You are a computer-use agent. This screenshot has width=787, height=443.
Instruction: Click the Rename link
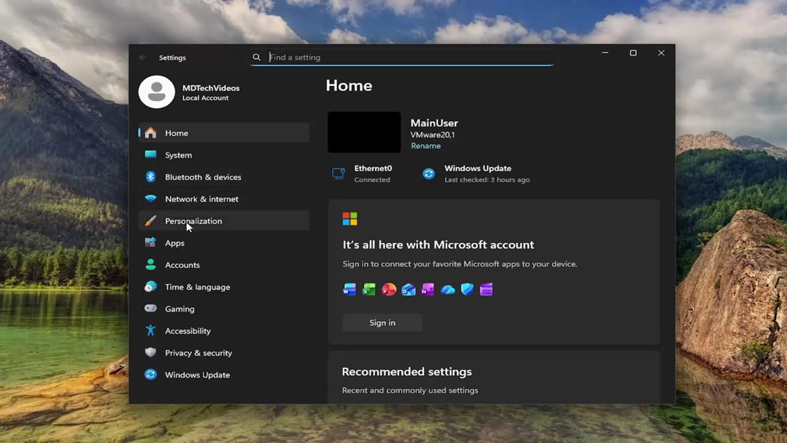click(x=425, y=146)
